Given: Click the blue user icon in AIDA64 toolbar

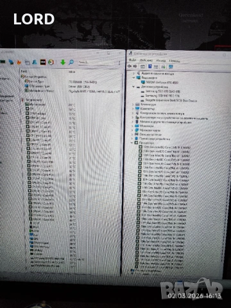Looking at the screenshot, I should (x=35, y=62).
